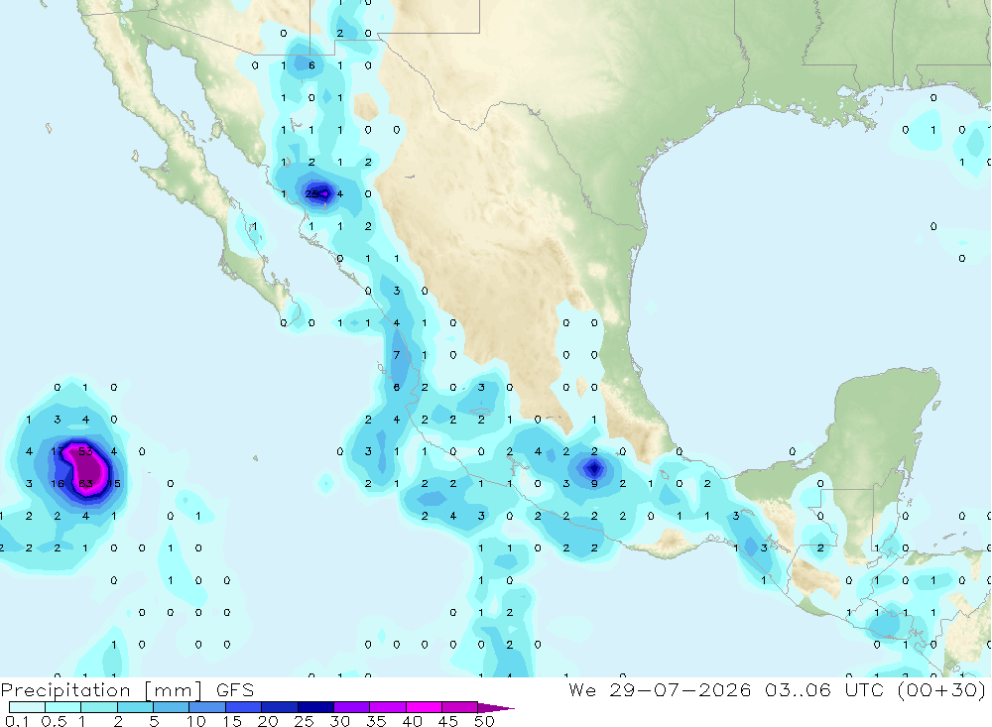Select the 5–10 mm legend color swatch
Image resolution: width=992 pixels, height=727 pixels.
(171, 707)
